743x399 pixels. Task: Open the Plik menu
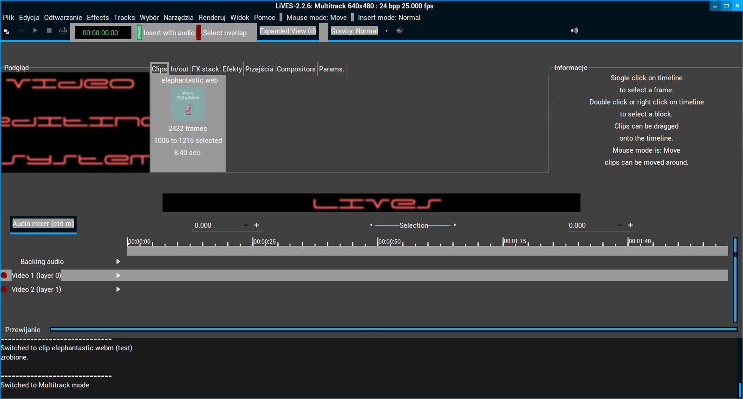8,18
